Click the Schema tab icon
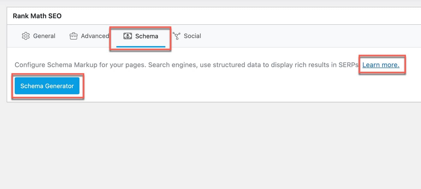 pyautogui.click(x=128, y=36)
